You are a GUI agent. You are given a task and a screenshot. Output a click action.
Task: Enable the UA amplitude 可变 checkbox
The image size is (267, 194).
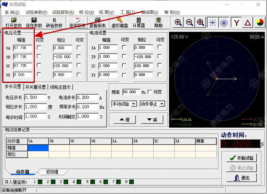tap(39, 47)
